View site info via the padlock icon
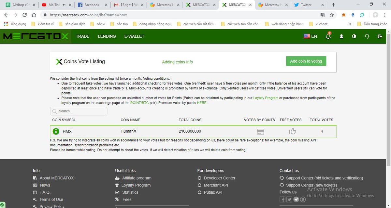The width and height of the screenshot is (391, 208). click(45, 15)
